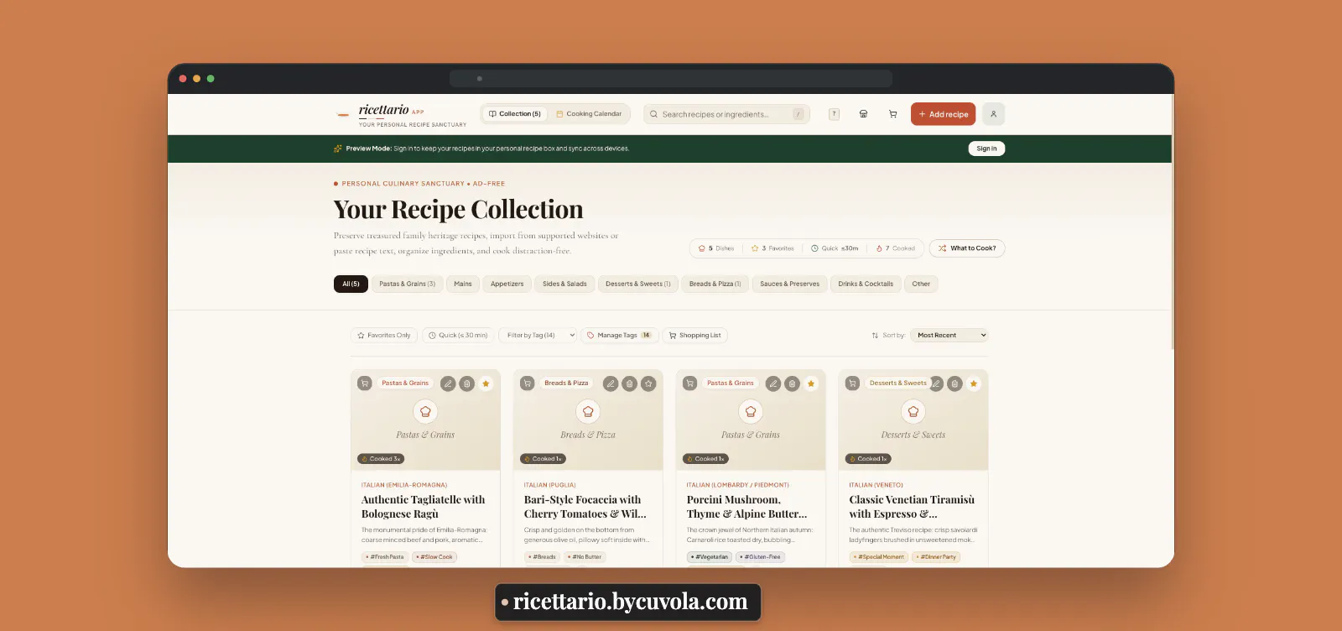Delete the Tagliatelle Bolognese recipe card
1342x631 pixels.
(x=467, y=383)
